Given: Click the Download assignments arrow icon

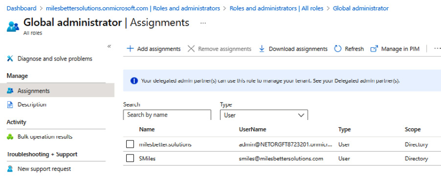Looking at the screenshot, I should (262, 49).
